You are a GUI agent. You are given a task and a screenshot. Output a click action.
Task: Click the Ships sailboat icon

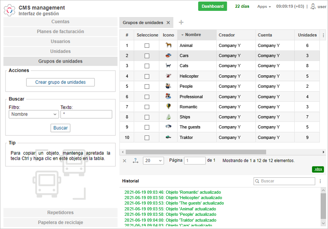[x=168, y=116]
